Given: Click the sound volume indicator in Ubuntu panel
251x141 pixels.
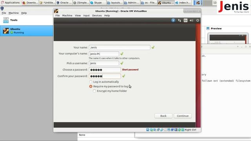Looking at the screenshot, I should pos(191,20).
